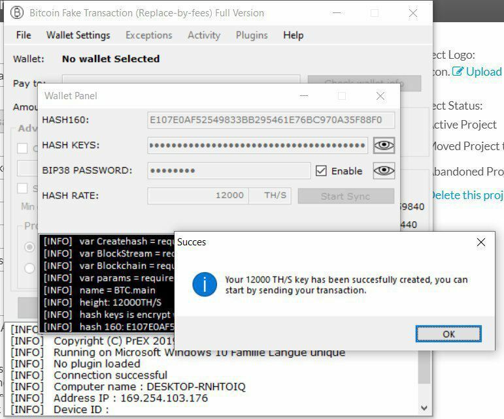Click the Upload link in background page

click(x=484, y=72)
